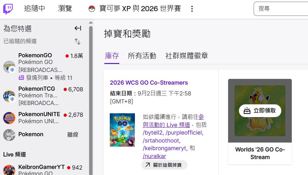Click the Live 頻道 section header

coord(15,154)
